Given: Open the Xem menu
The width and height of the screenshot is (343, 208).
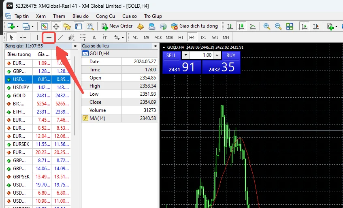Looking at the screenshot, I should (40, 16).
